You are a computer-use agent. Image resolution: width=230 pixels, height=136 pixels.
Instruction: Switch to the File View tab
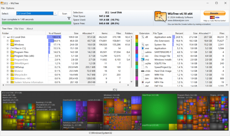19,29
